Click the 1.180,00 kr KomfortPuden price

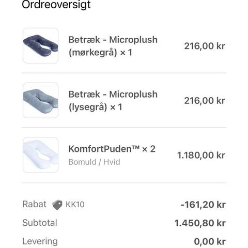point(201,155)
